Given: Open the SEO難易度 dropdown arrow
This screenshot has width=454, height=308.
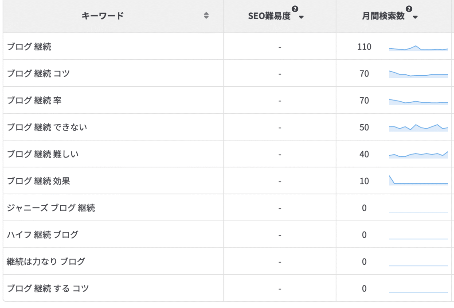Looking at the screenshot, I should coord(301,17).
